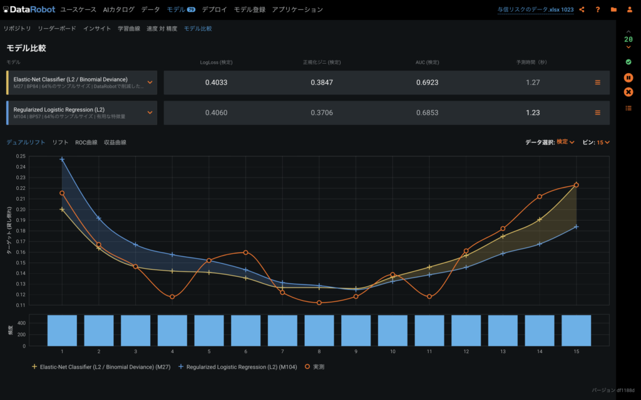Open help via the question mark icon
This screenshot has width=641, height=400.
598,10
